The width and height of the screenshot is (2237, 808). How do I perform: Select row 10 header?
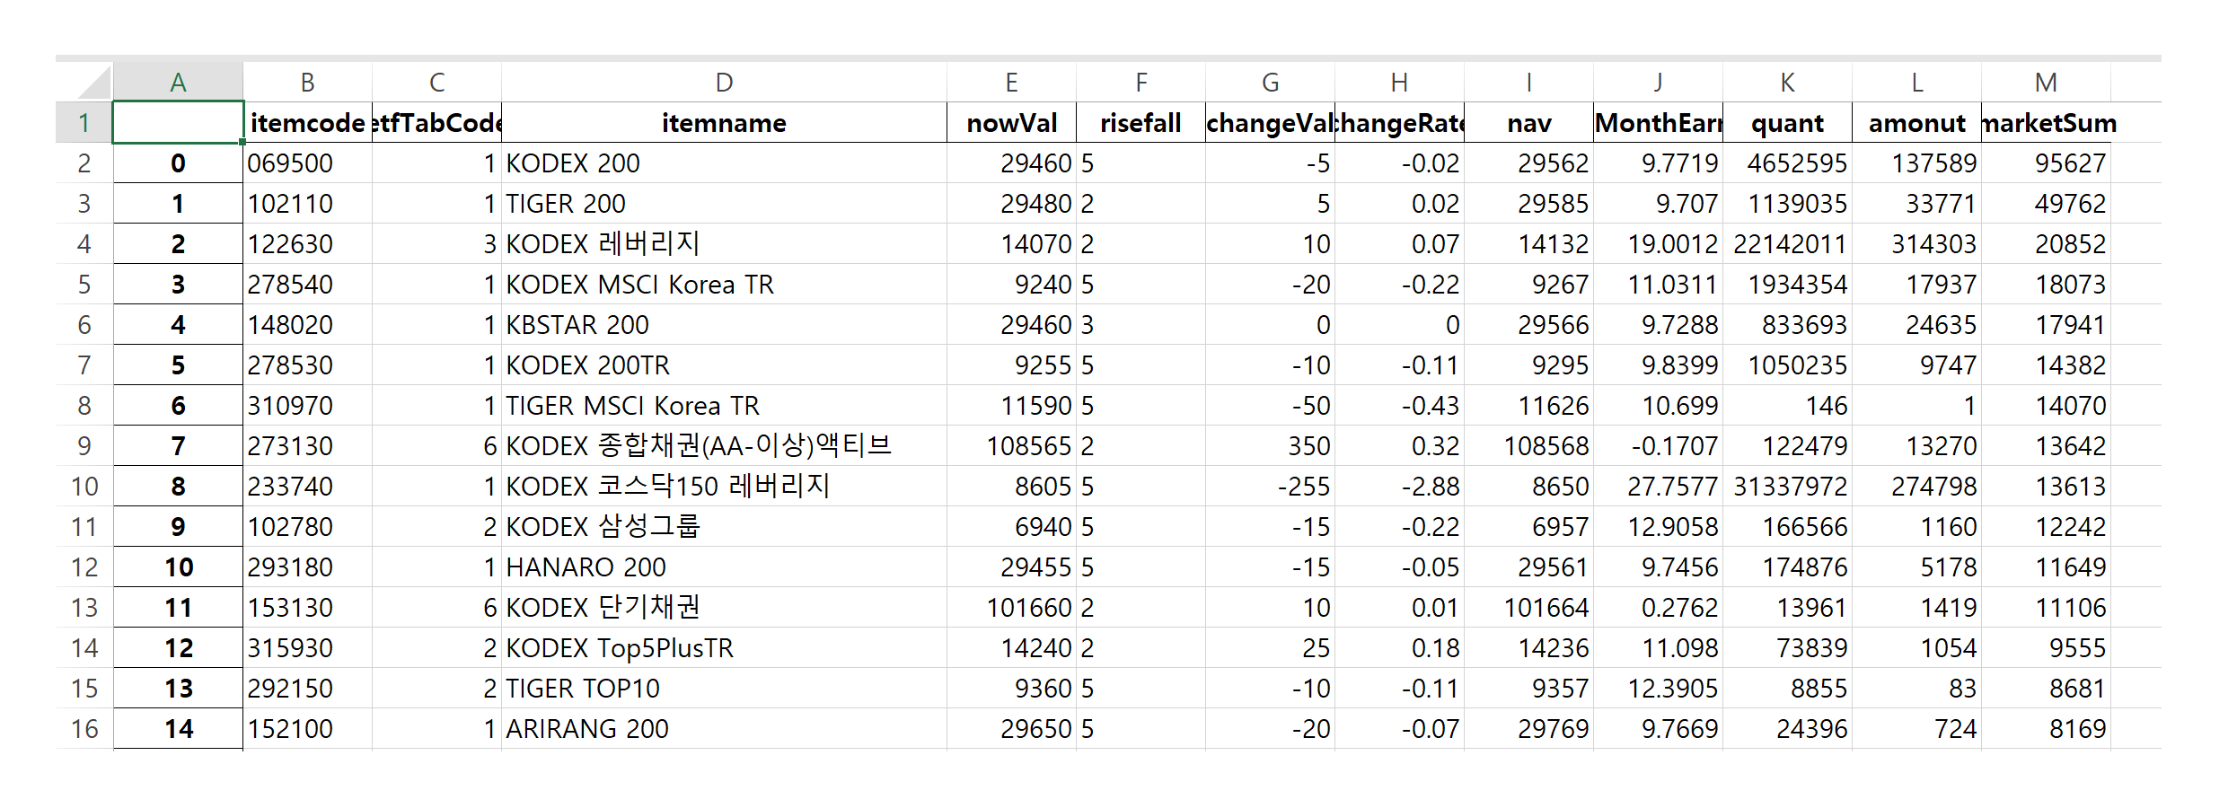[84, 487]
